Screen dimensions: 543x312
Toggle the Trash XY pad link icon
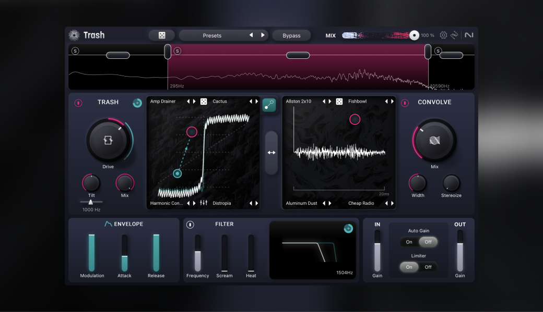pos(269,105)
